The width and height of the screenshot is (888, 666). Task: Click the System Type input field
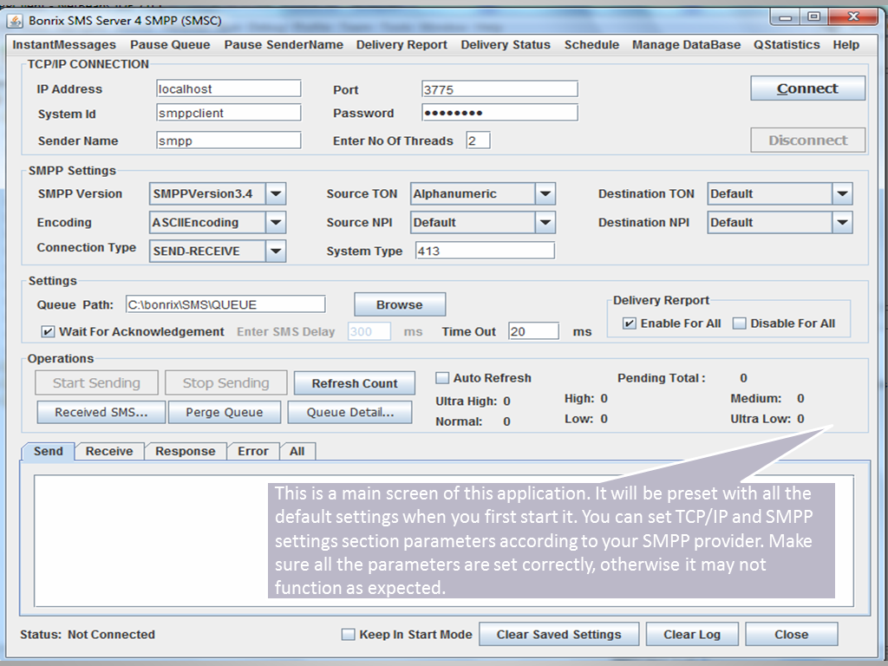[x=485, y=251]
